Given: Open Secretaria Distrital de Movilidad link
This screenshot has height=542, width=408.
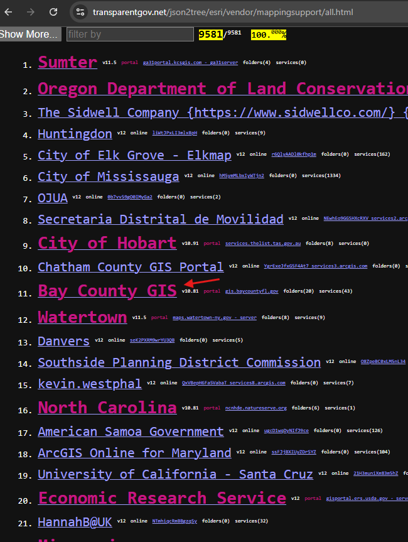Looking at the screenshot, I should coord(161,219).
